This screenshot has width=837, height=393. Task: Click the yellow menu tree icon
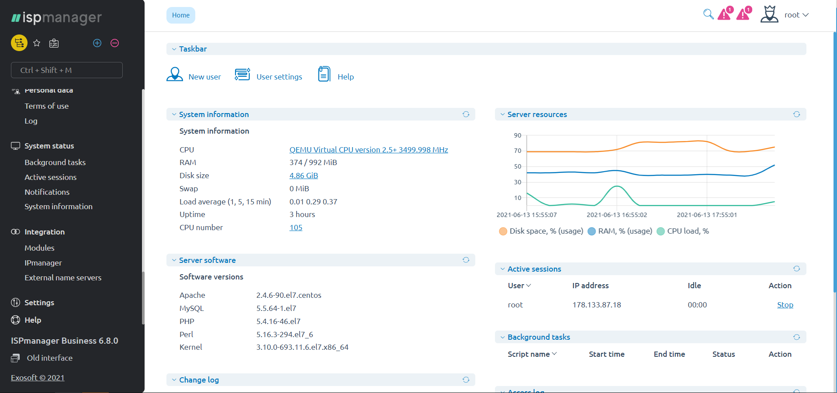click(x=19, y=43)
